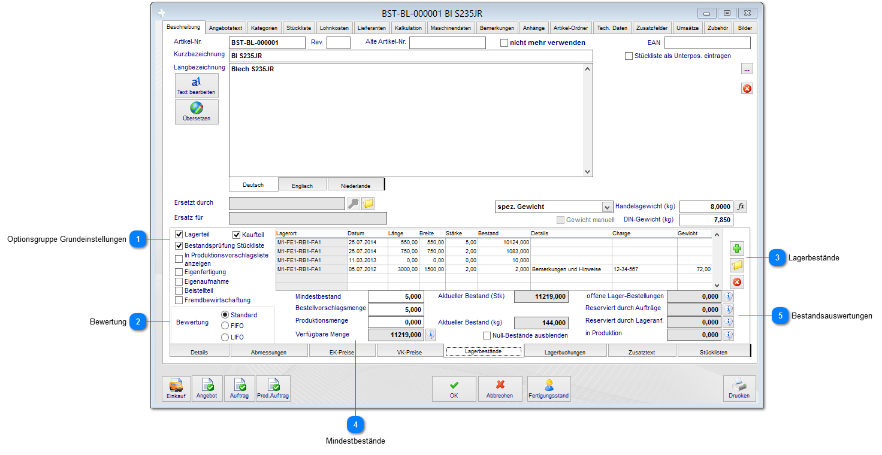The image size is (882, 455).
Task: Show info for in Produktion
Action: (x=729, y=335)
